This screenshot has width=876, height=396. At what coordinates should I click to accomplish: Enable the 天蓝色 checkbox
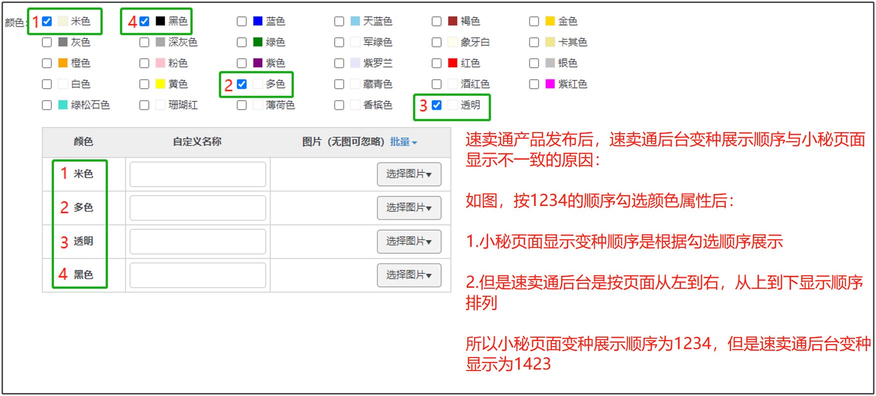click(x=339, y=21)
